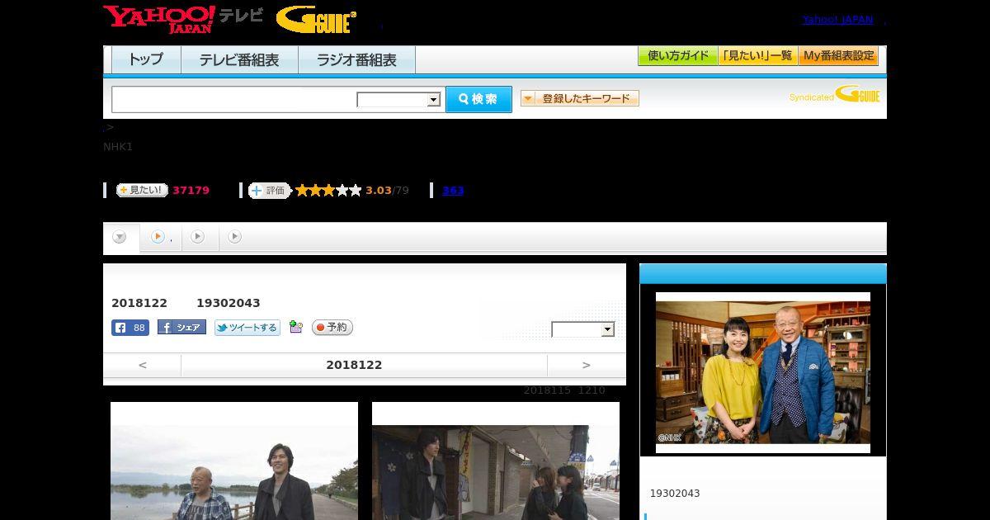Go to previous date with < arrow

coord(143,365)
